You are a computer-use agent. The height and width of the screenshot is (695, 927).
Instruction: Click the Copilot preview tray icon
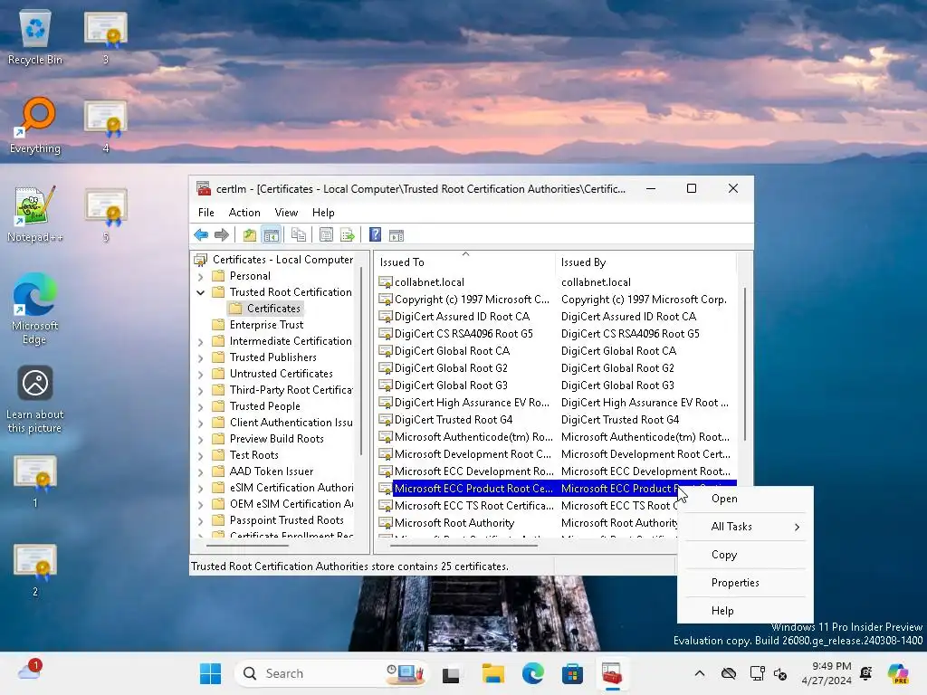(x=898, y=673)
